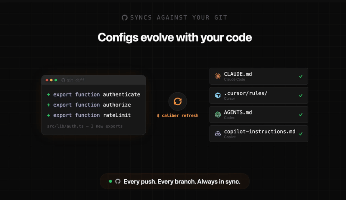The image size is (346, 200).
Task: Click the plus sign before authenticate line
Action: (x=49, y=95)
